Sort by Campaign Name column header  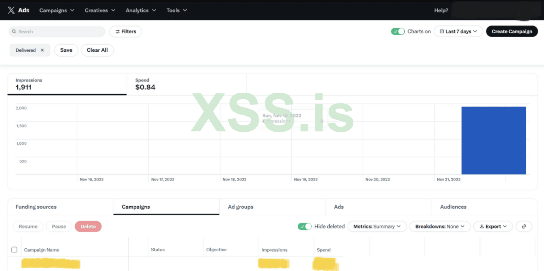(x=42, y=250)
